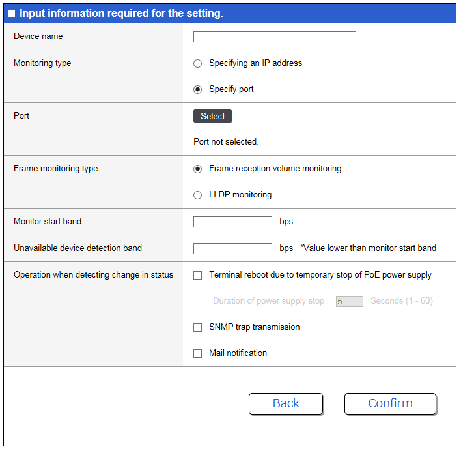Screen dimensions: 461x451
Task: Tick the SNMP trap transmission checkbox
Action: tap(198, 327)
